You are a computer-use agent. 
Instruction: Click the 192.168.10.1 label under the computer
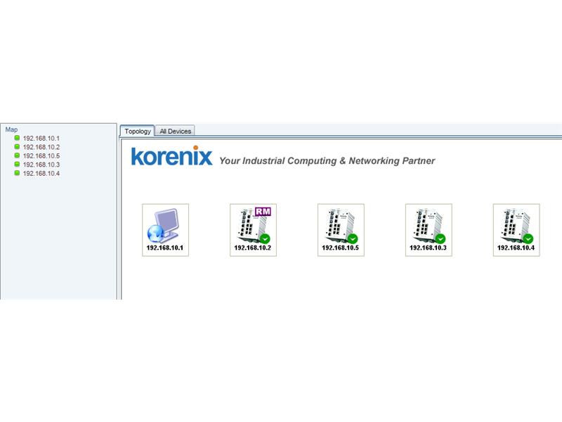click(165, 248)
